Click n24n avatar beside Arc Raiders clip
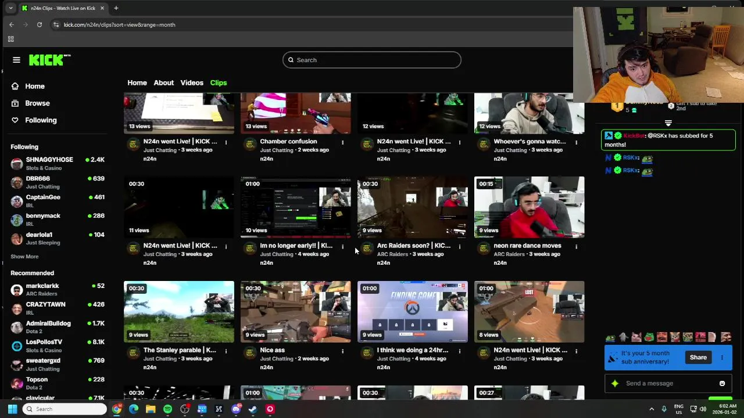The width and height of the screenshot is (744, 418). pos(367,248)
